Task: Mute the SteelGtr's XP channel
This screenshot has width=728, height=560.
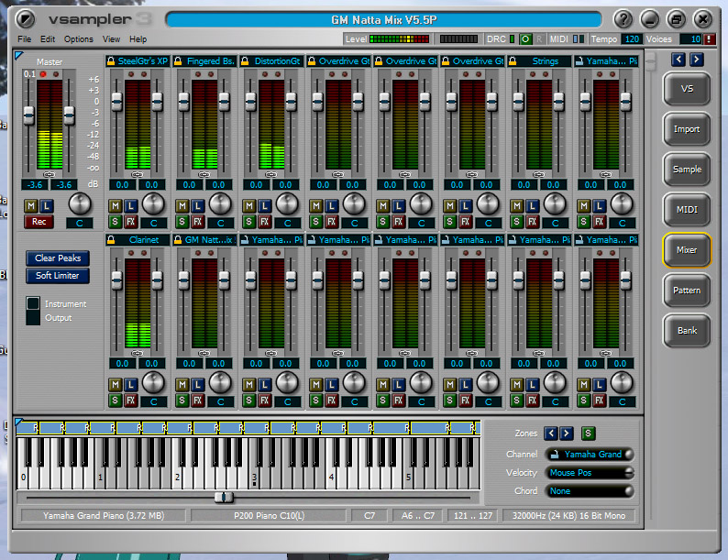Action: [x=116, y=206]
